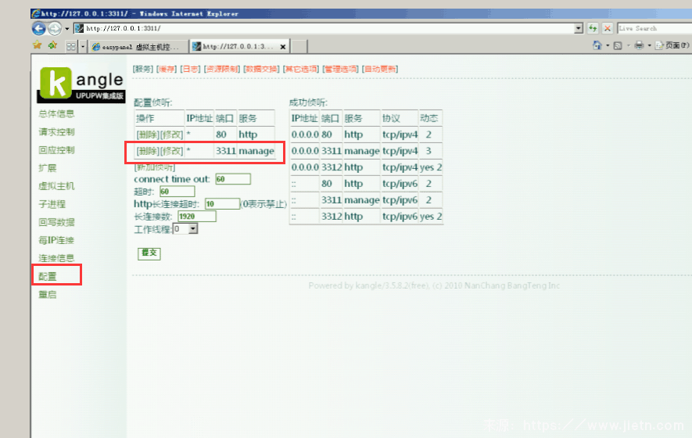Click the http长连接超时 input field
This screenshot has width=692, height=438.
click(222, 203)
